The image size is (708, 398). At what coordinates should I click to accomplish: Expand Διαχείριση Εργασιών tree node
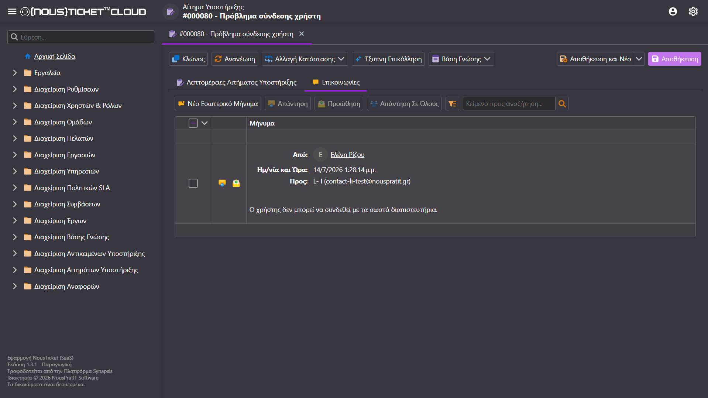15,155
